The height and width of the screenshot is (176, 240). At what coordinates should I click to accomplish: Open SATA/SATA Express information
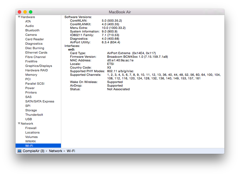click(40, 101)
